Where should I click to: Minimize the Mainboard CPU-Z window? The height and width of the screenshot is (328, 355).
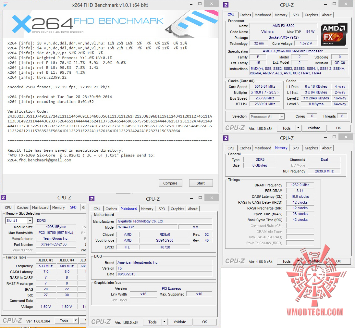(191, 198)
